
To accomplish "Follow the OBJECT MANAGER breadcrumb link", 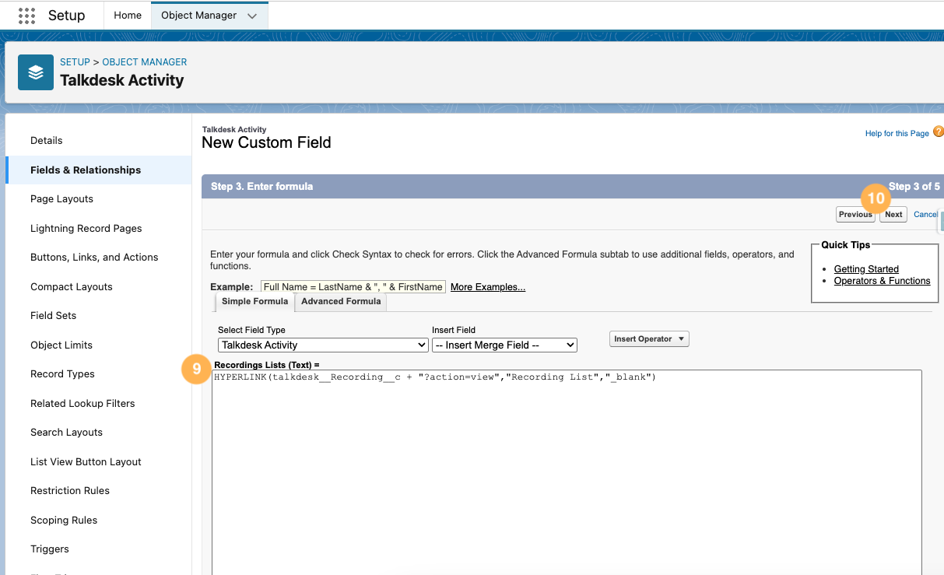I will 145,62.
